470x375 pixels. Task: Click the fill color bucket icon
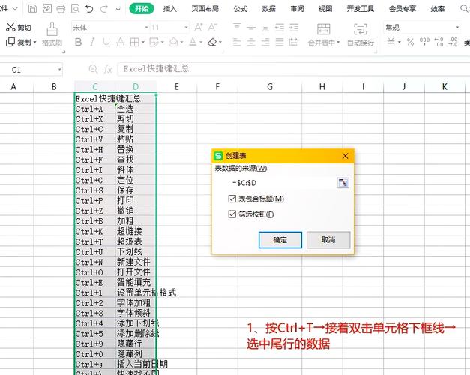tap(174, 42)
